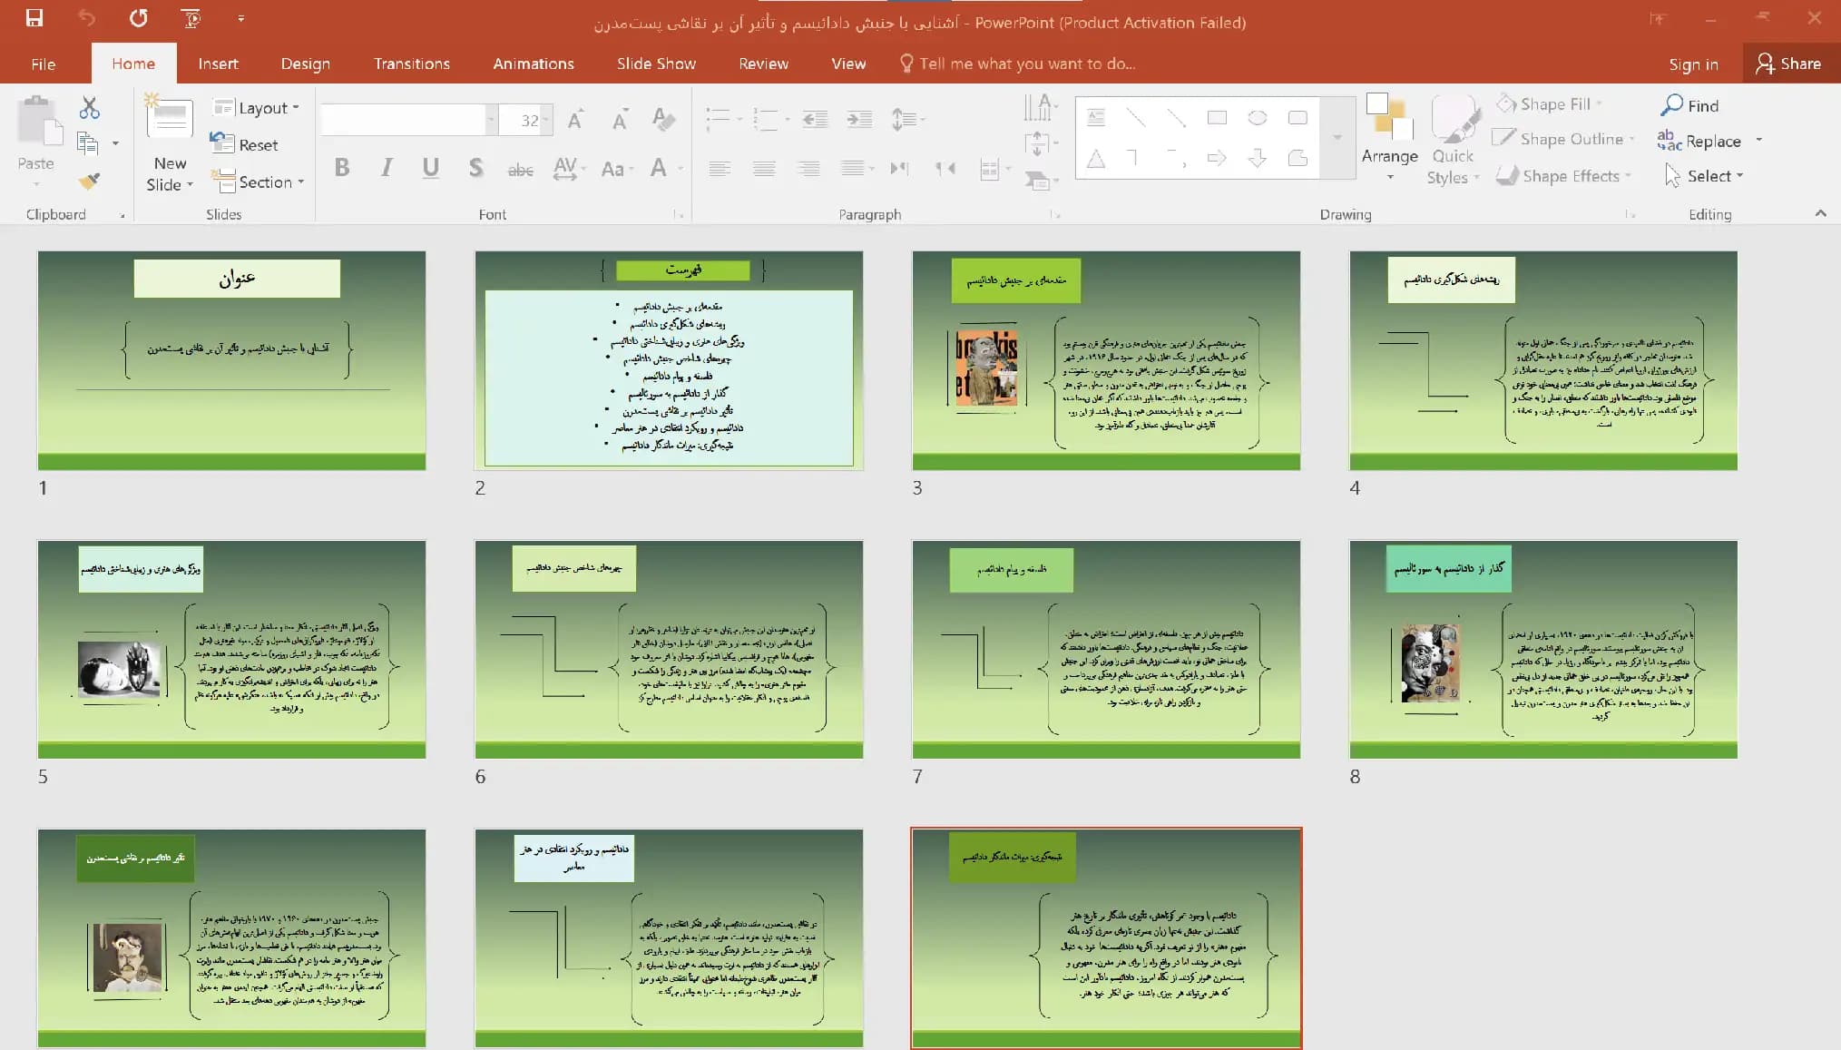Toggle Align Right paragraph button
1841x1050 pixels.
click(808, 168)
